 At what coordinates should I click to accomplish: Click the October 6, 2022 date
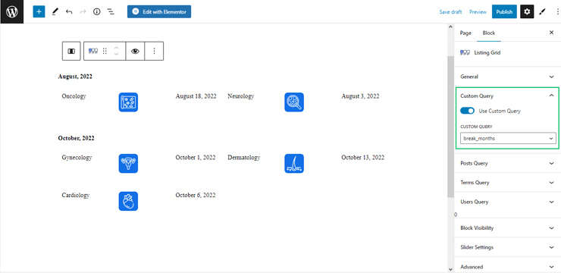(x=196, y=196)
